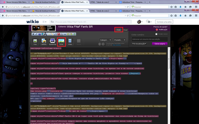
Task: Select Hora de Aventura Fanfiction tab in the lower tab strip
Action: [x=46, y=11]
